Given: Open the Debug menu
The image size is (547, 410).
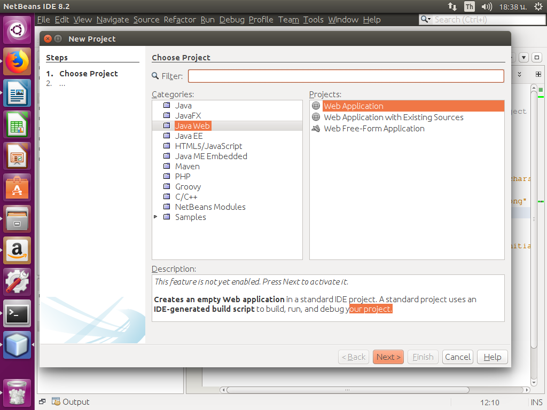Looking at the screenshot, I should pos(232,20).
